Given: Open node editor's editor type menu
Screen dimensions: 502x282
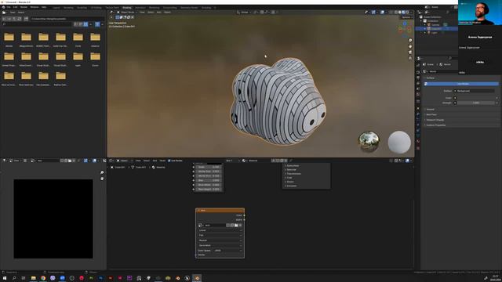Looking at the screenshot, I should [x=112, y=161].
